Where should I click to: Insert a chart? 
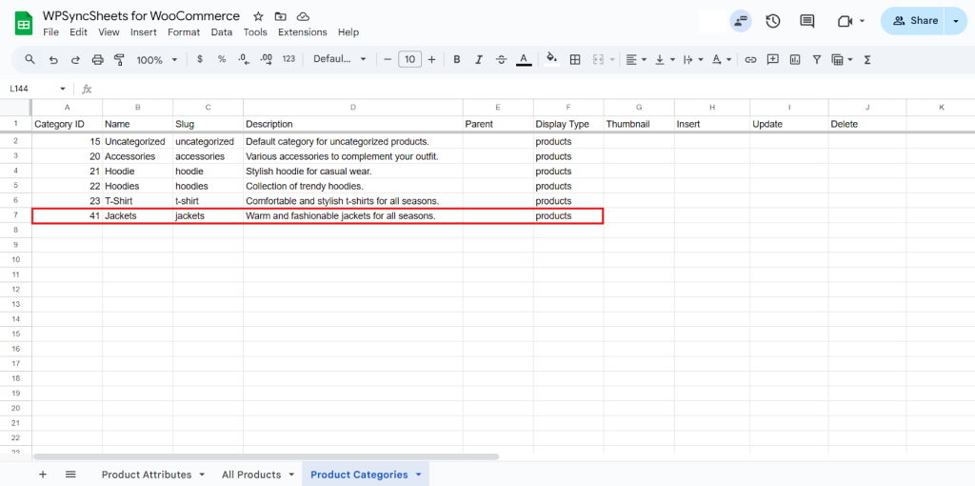795,60
